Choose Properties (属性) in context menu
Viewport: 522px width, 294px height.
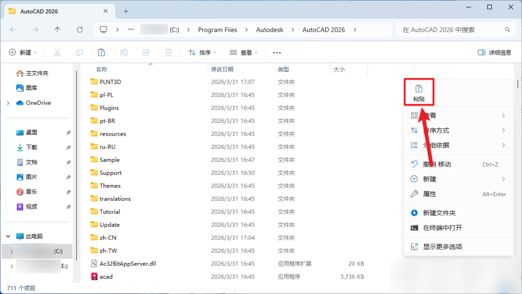pyautogui.click(x=458, y=194)
